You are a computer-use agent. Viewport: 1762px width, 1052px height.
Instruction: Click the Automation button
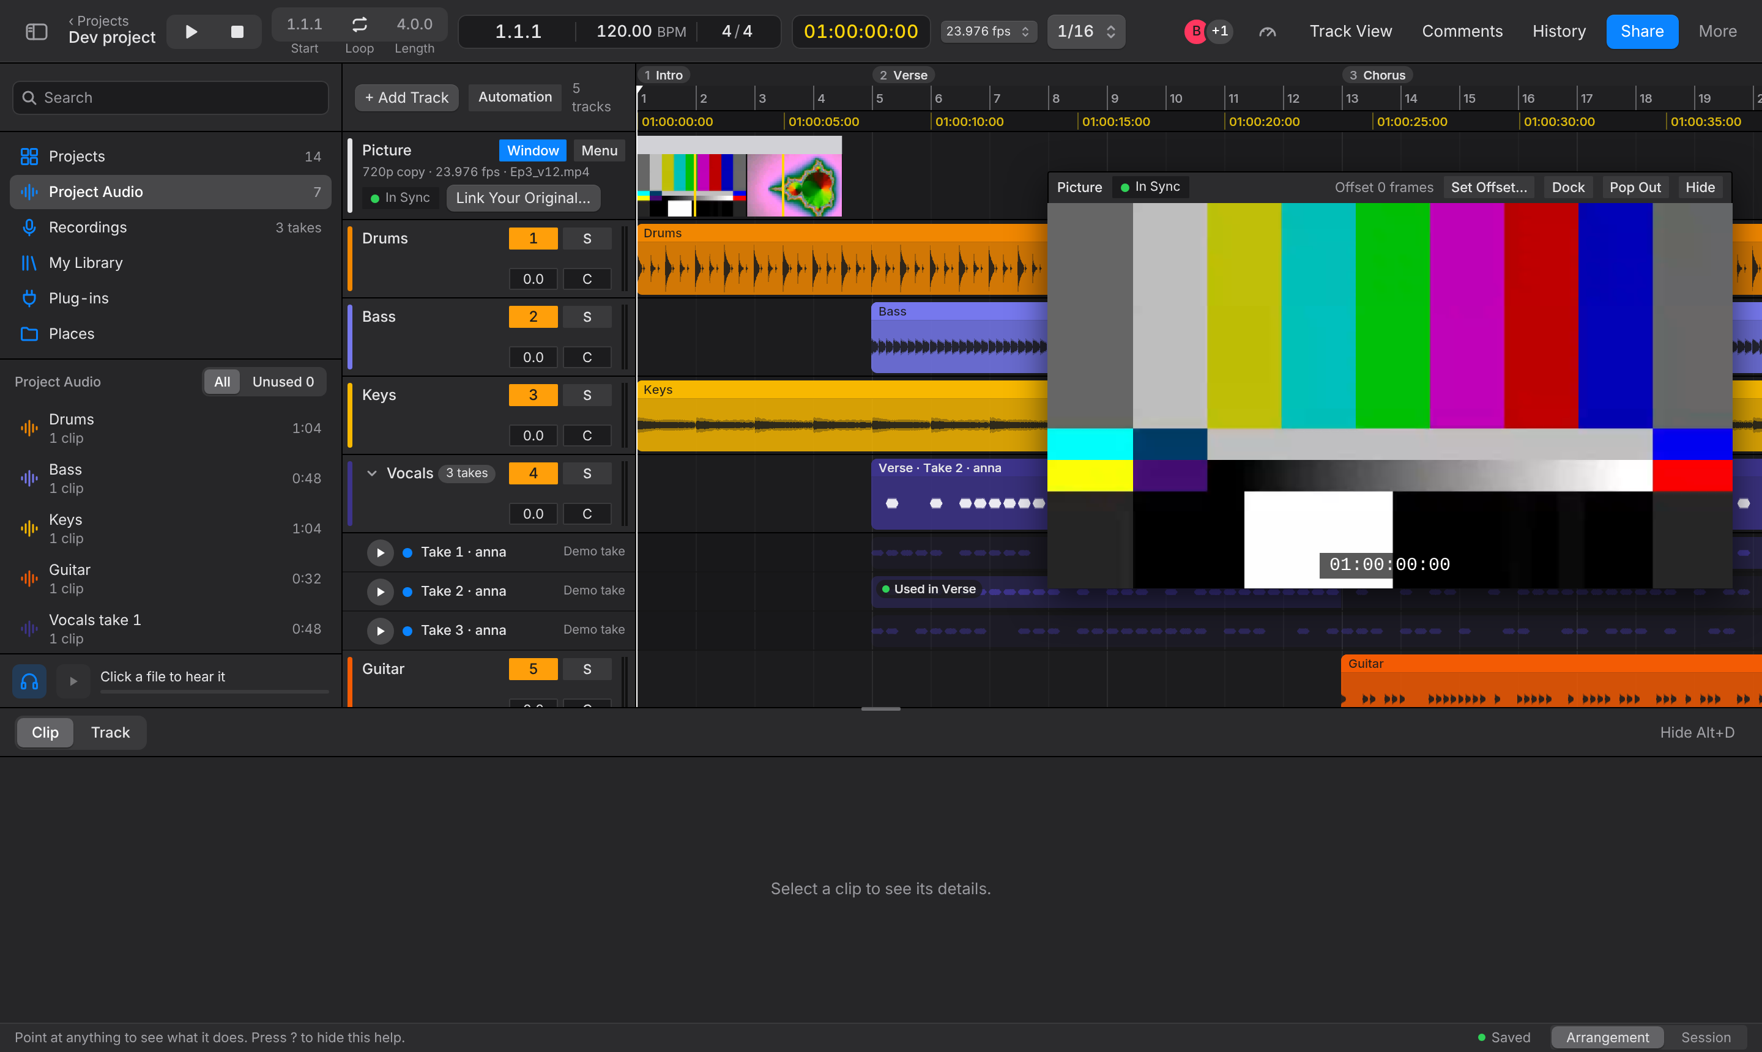coord(515,97)
